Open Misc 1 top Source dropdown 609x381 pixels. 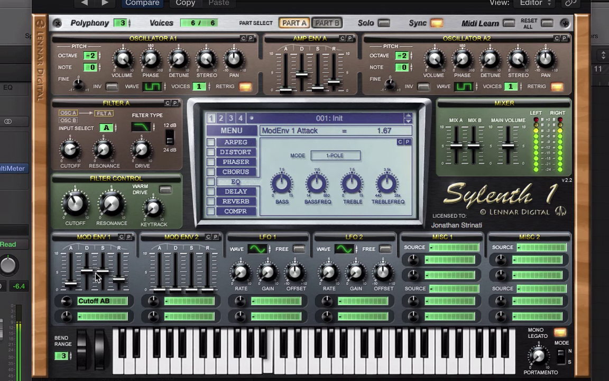click(455, 247)
